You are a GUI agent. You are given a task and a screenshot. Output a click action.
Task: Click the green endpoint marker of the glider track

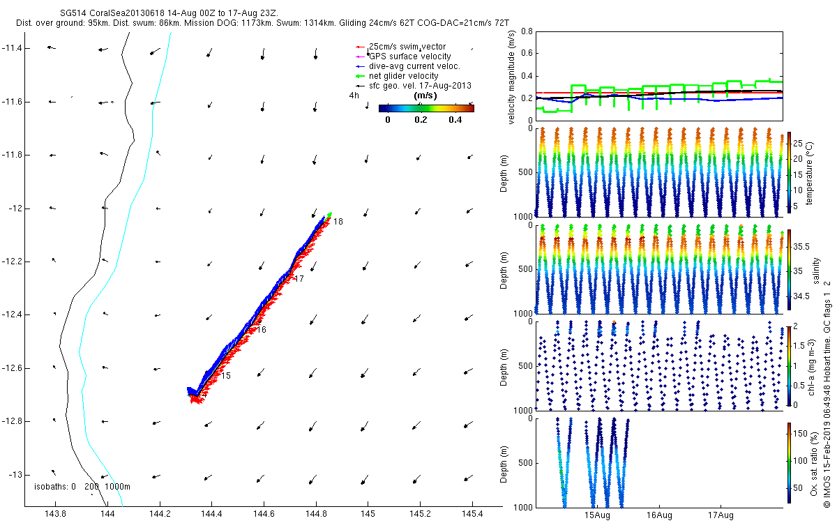329,214
